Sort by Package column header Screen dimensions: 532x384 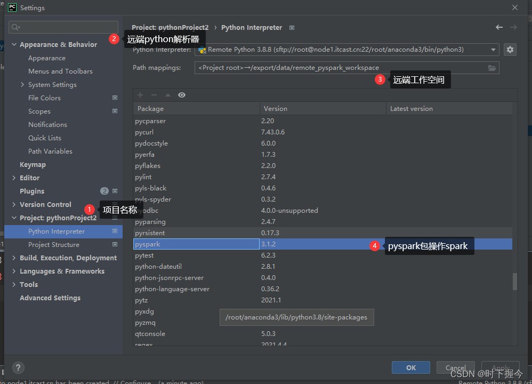(197, 109)
